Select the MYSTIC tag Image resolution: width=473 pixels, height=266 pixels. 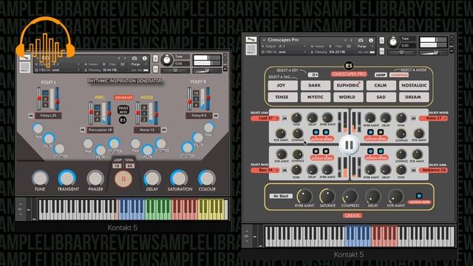coord(316,97)
